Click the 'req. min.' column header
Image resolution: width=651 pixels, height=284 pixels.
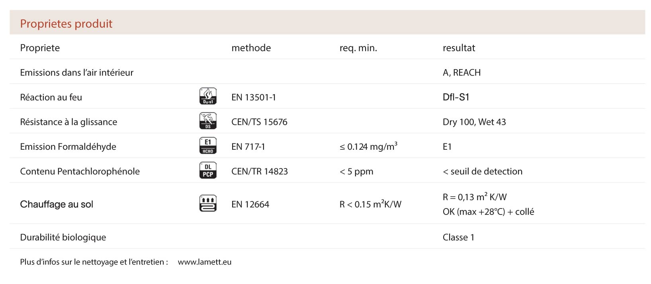pos(358,48)
